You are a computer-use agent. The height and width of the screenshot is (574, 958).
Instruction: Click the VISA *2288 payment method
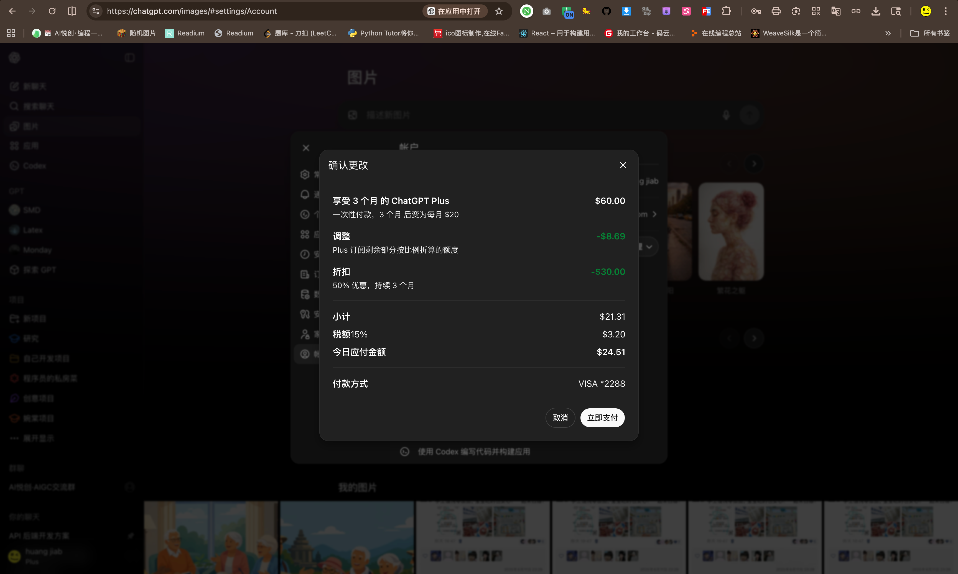click(602, 384)
